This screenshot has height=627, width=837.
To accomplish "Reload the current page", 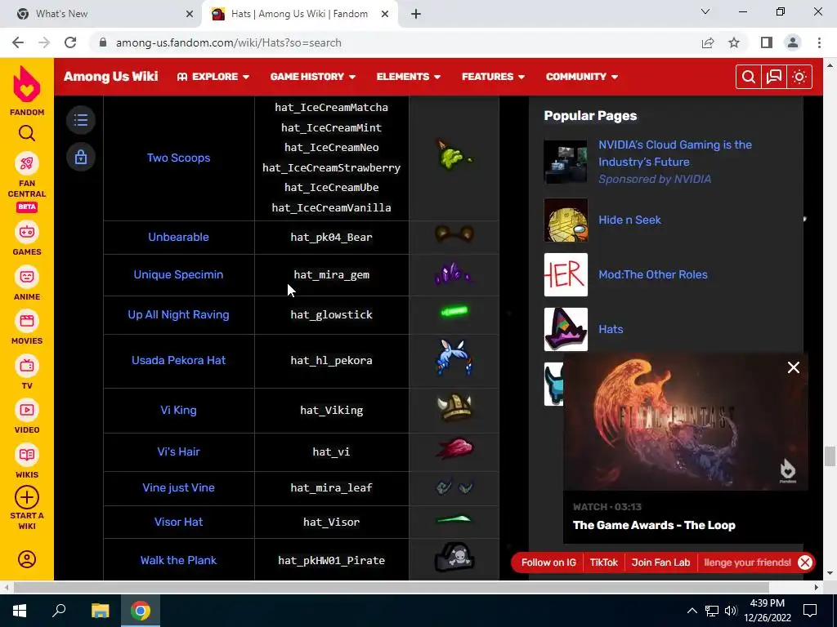I will (x=70, y=42).
